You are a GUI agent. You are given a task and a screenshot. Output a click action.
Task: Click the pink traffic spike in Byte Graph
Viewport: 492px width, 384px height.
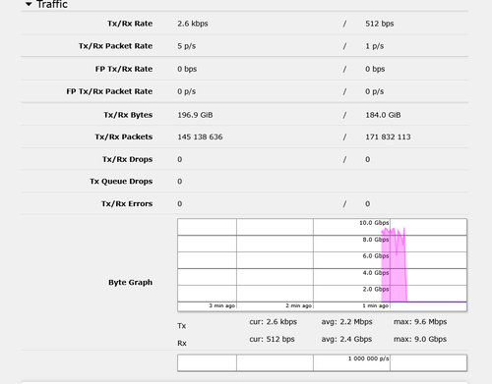pyautogui.click(x=394, y=265)
